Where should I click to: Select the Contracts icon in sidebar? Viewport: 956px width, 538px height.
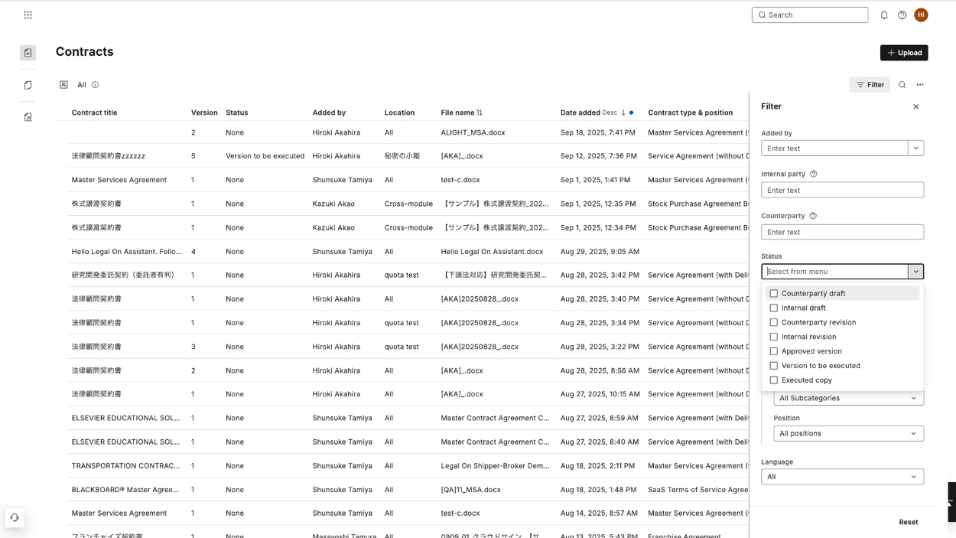tap(28, 53)
